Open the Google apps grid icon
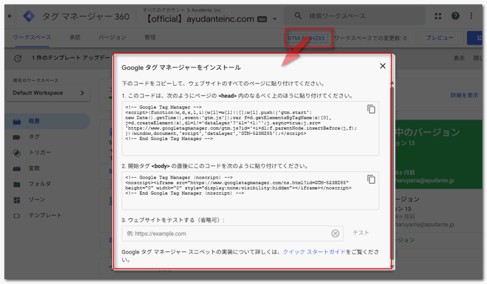This screenshot has height=284, width=487. pos(438,16)
